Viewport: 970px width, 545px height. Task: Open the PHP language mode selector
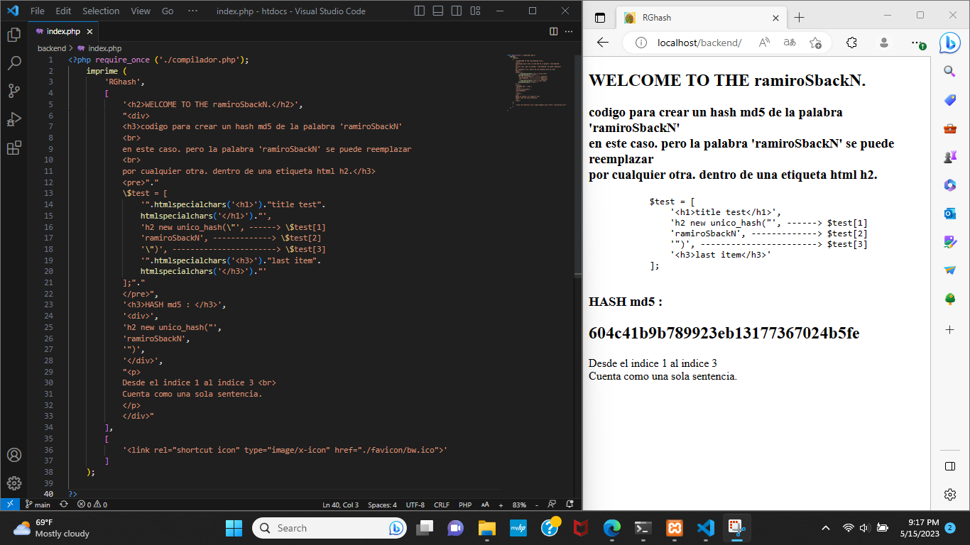tap(465, 505)
